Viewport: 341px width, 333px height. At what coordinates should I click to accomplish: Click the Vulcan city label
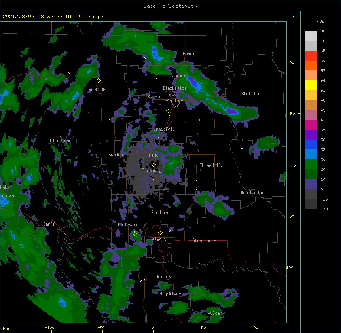[215, 313]
